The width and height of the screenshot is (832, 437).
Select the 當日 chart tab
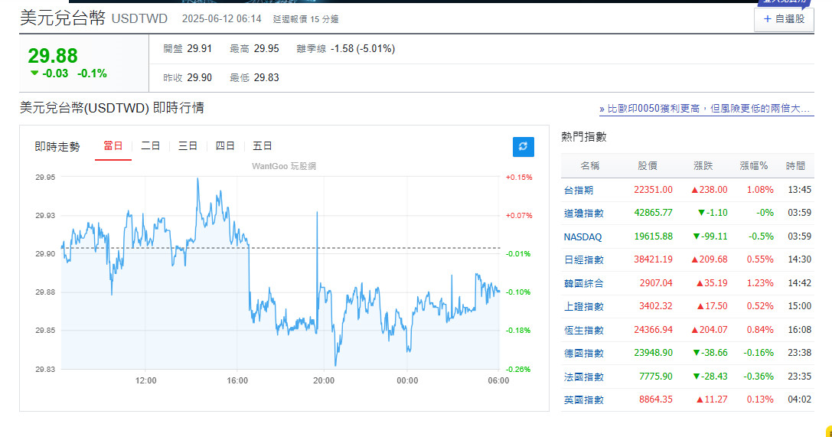(x=113, y=146)
